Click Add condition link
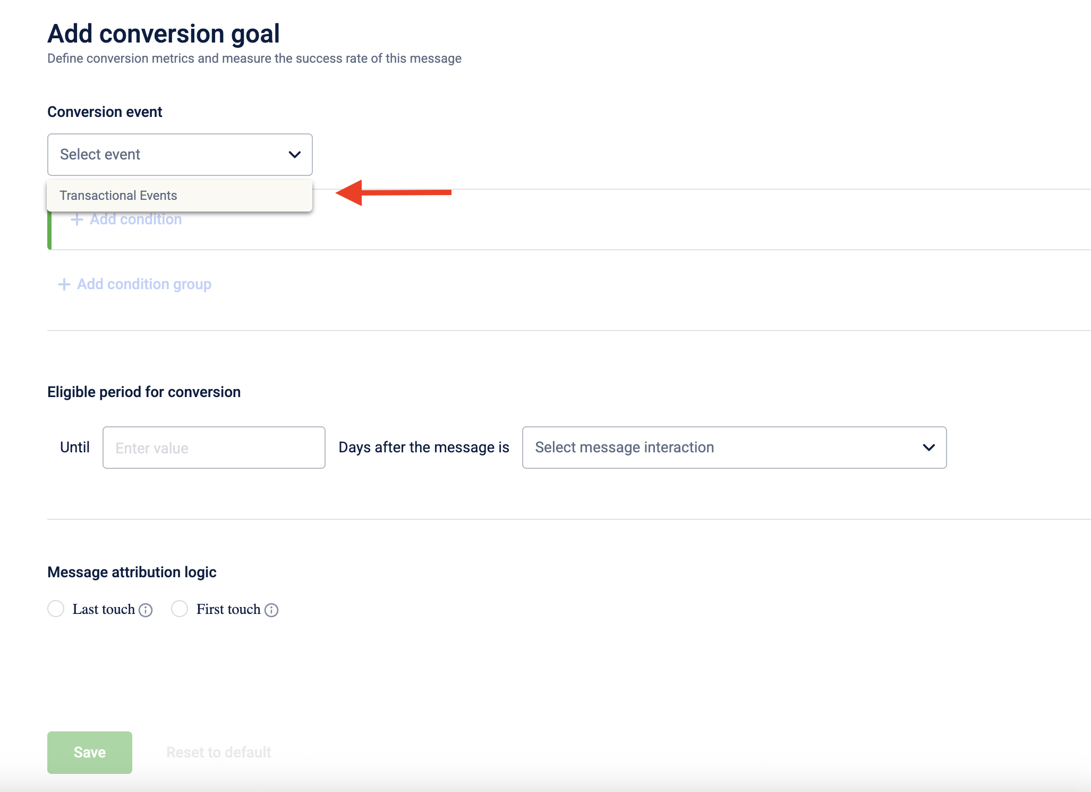The height and width of the screenshot is (792, 1091). tap(136, 220)
